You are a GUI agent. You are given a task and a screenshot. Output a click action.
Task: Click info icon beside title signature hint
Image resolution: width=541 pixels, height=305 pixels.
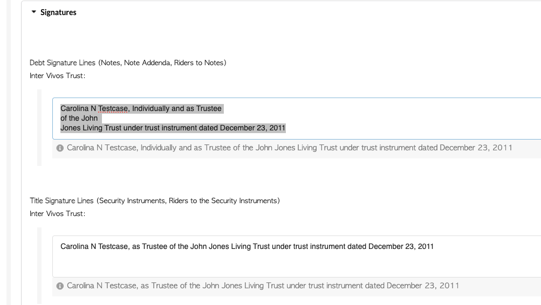60,286
